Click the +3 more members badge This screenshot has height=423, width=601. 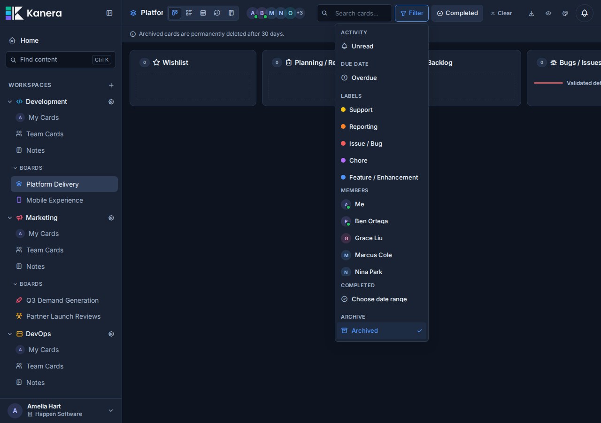pyautogui.click(x=300, y=13)
